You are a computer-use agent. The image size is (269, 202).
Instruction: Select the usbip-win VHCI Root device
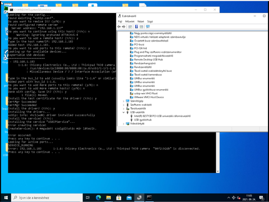tap(146, 93)
